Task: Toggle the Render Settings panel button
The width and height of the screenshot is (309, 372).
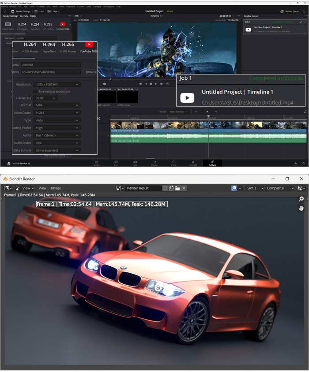Action: pyautogui.click(x=21, y=11)
